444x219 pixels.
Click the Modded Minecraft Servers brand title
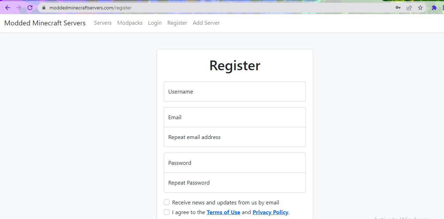coord(45,23)
